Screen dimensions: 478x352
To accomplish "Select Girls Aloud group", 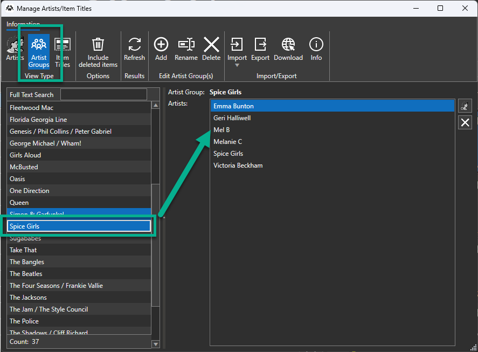I will click(x=79, y=155).
